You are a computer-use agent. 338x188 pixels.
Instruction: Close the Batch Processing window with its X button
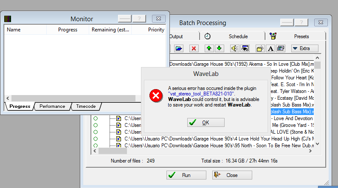321,22
